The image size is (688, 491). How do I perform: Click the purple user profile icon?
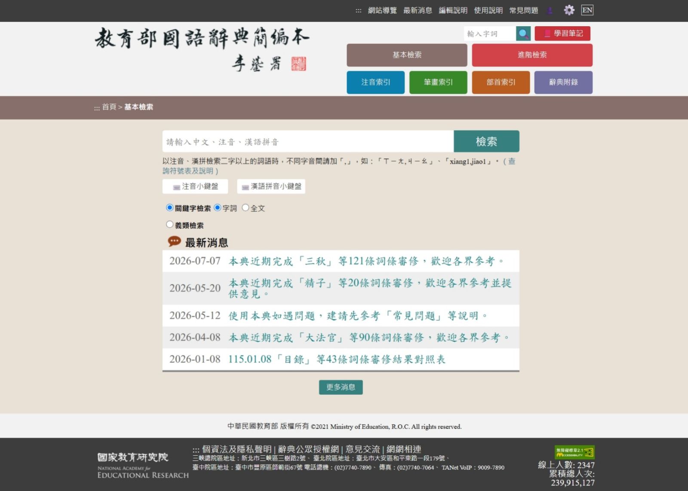(x=550, y=10)
